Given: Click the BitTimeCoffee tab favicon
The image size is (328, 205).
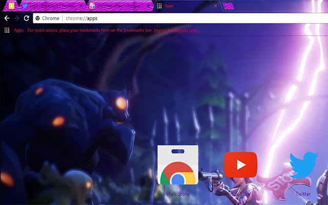Looking at the screenshot, I should coord(92,6).
